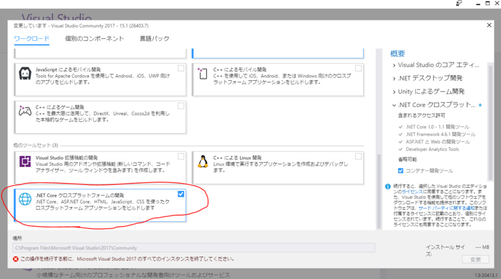This screenshot has width=501, height=279.
Task: Enable C++ mobile development workload checkbox
Action: [358, 68]
